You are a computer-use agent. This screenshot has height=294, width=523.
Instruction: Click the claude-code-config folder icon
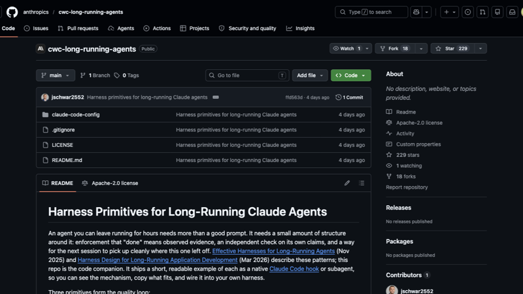[45, 115]
